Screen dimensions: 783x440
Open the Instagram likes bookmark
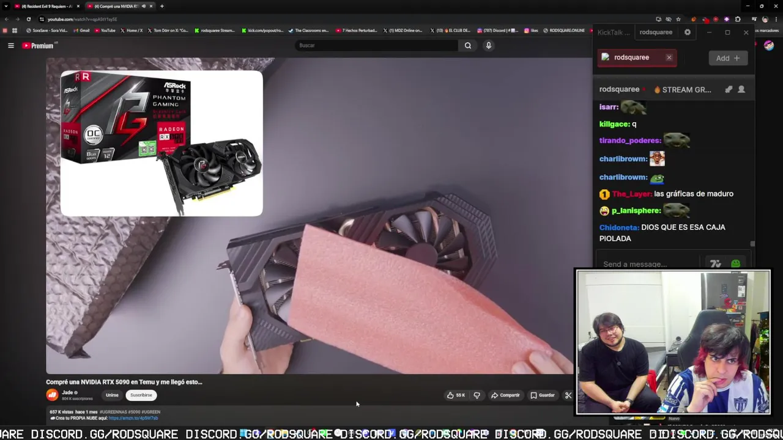point(531,31)
